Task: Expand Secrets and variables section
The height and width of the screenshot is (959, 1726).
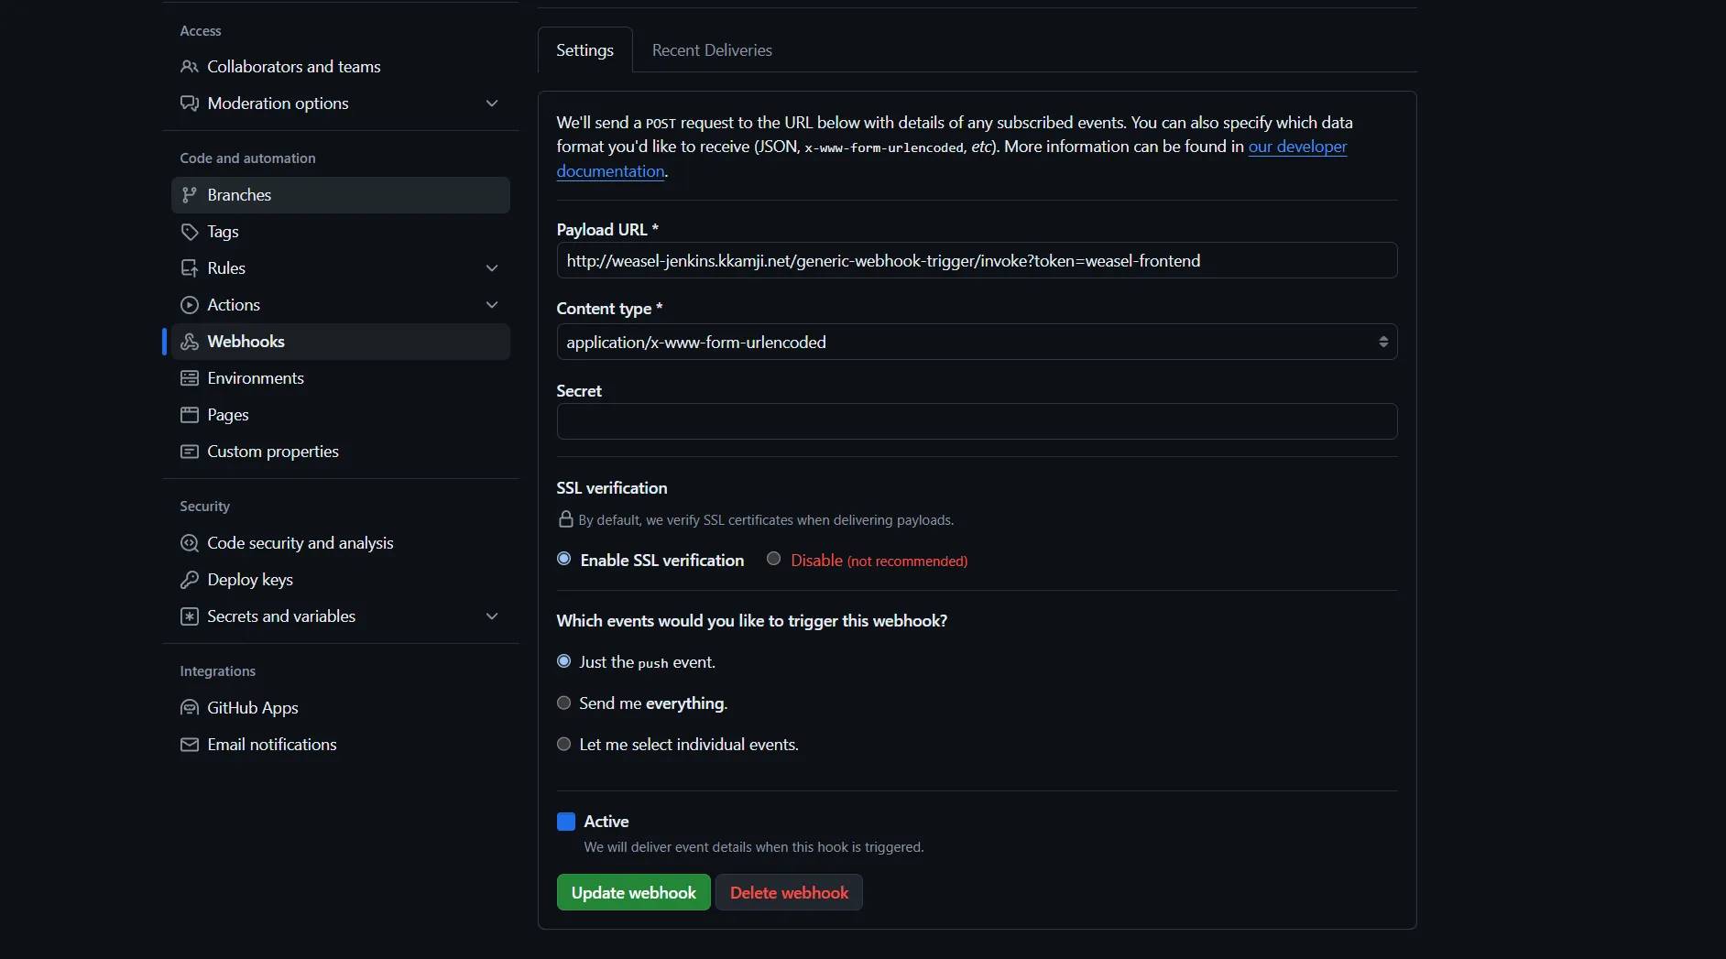Action: [x=492, y=616]
